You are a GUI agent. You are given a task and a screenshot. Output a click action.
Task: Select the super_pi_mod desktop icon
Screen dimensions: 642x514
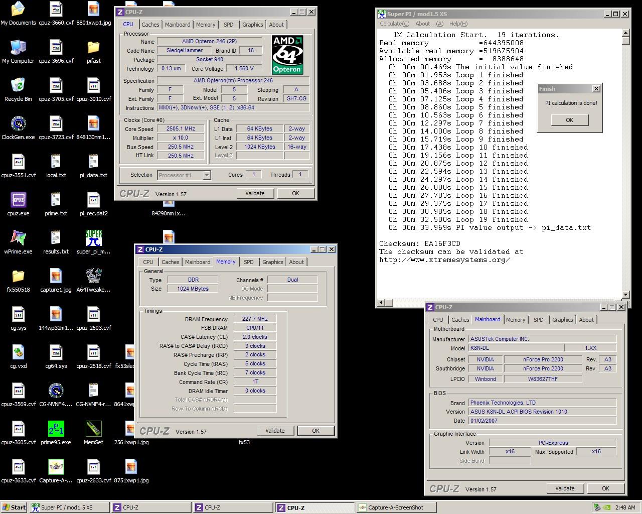93,238
